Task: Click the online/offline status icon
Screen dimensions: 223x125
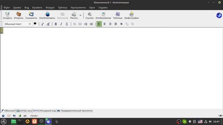Action: click(x=221, y=116)
